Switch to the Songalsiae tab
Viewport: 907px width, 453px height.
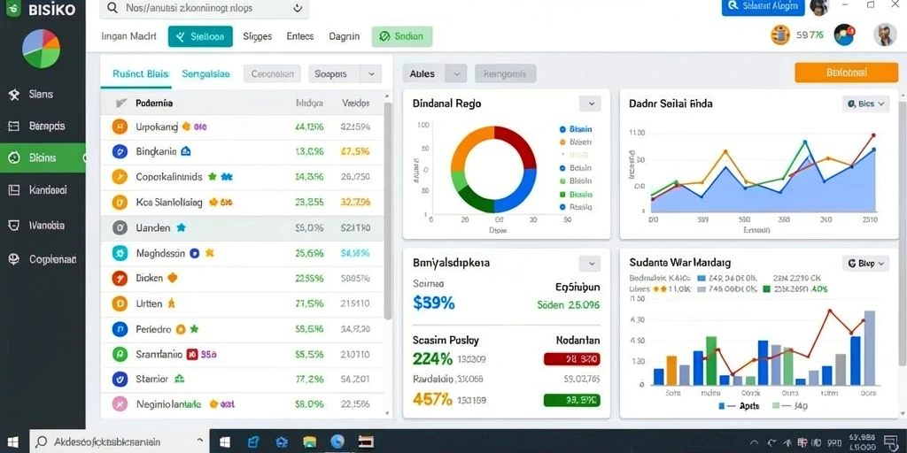point(205,74)
